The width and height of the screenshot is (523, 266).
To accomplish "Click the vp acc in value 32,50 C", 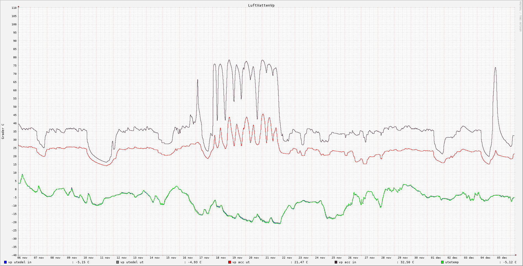I will (x=407, y=262).
